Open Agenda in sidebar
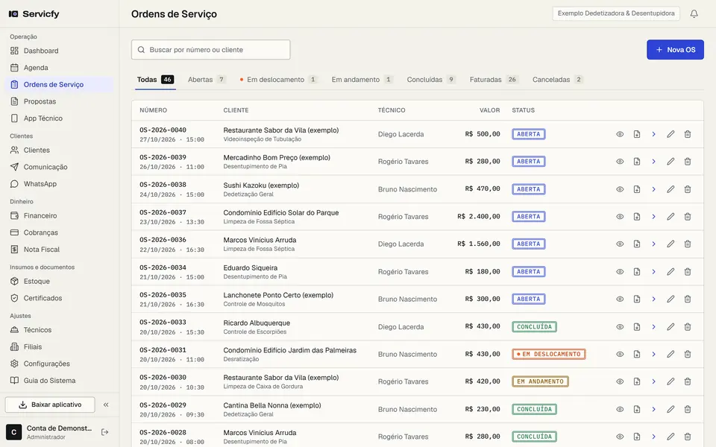This screenshot has height=447, width=716. click(x=60, y=68)
